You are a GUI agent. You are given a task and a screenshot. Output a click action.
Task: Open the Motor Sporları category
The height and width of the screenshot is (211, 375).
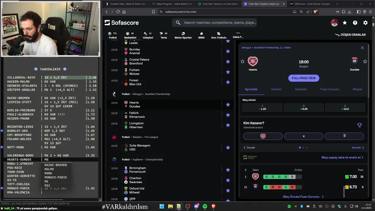pos(183,35)
